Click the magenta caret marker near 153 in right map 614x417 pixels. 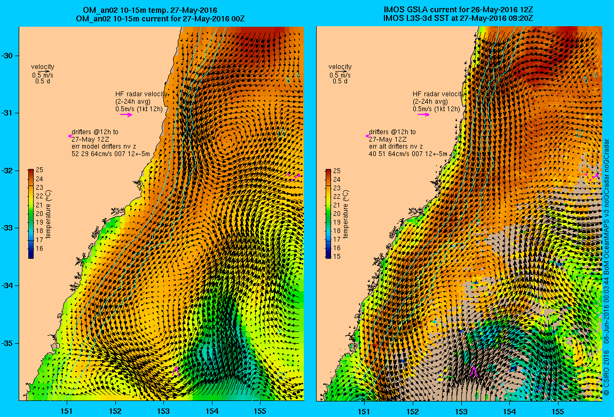click(x=474, y=372)
